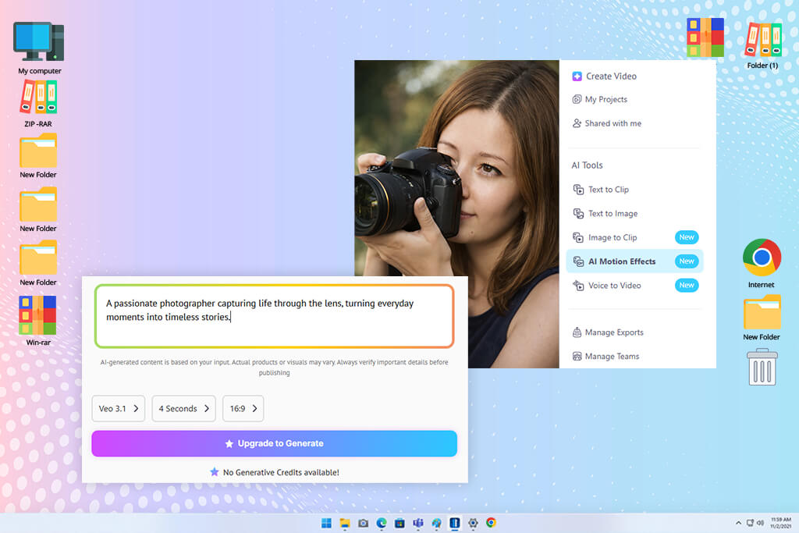Open the My computer desktop icon
The width and height of the screenshot is (799, 533).
39,48
